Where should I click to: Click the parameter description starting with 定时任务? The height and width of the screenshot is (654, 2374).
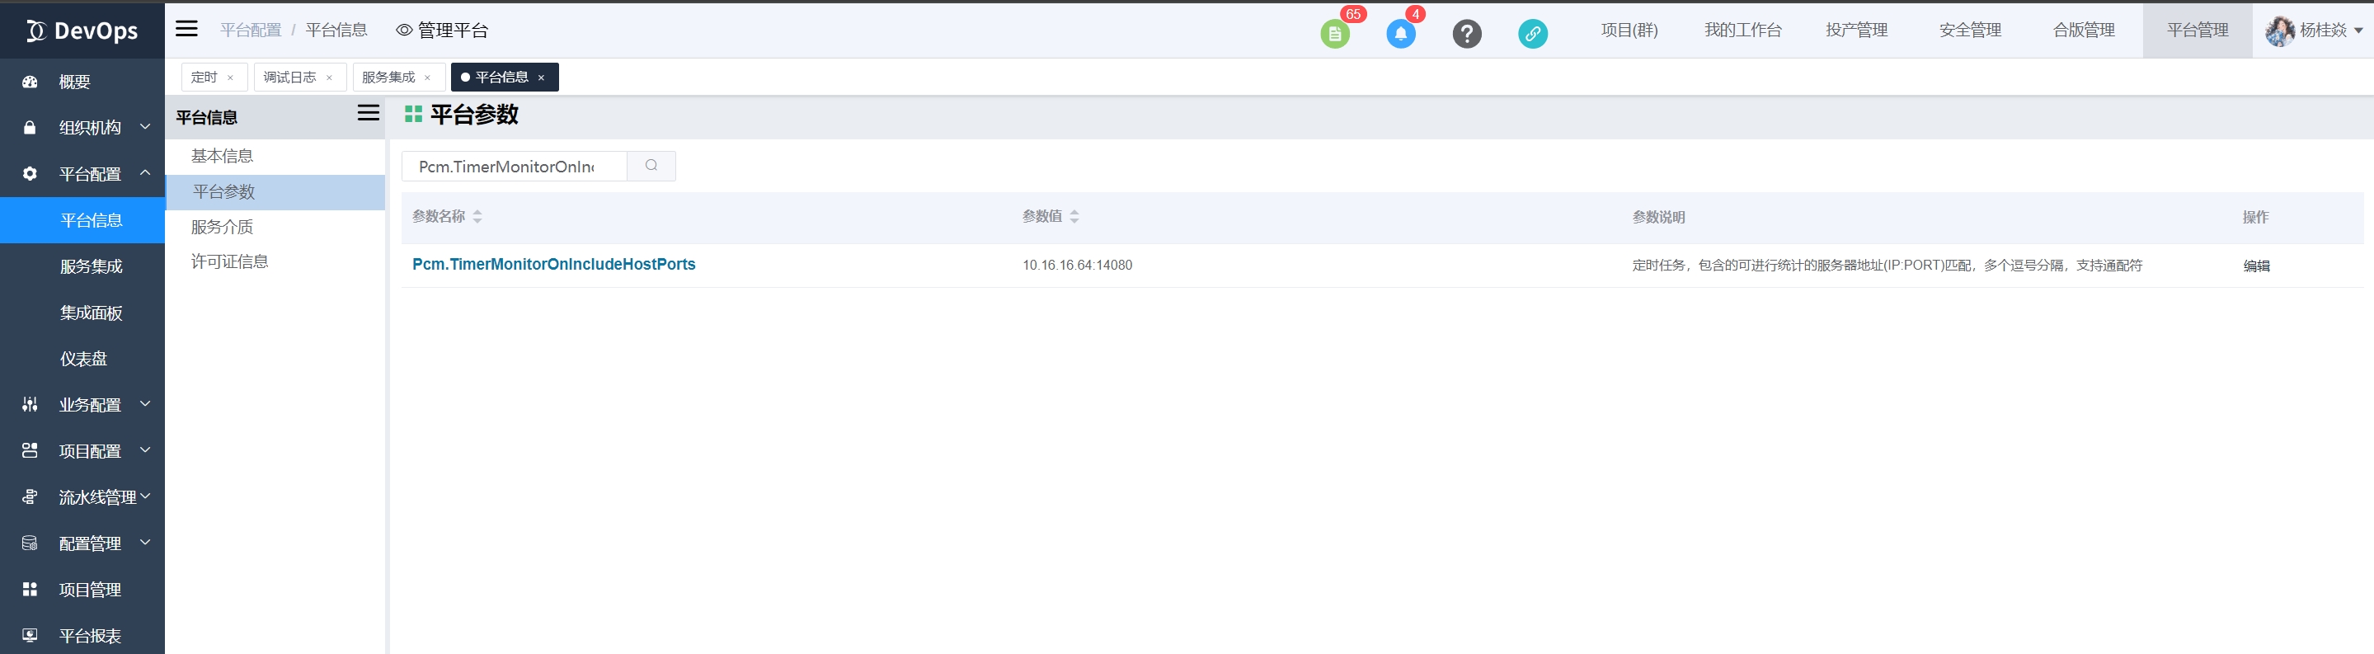pyautogui.click(x=1887, y=266)
